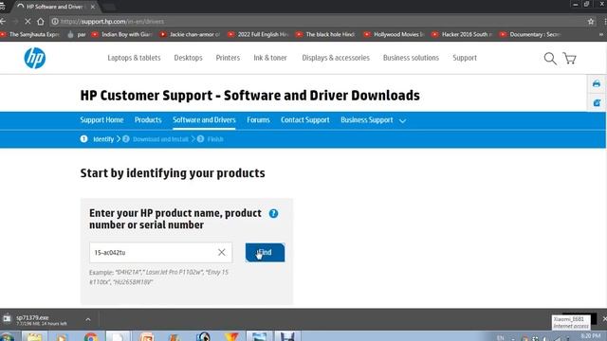The image size is (607, 341).
Task: Open the site search magnifier icon
Action: [550, 59]
